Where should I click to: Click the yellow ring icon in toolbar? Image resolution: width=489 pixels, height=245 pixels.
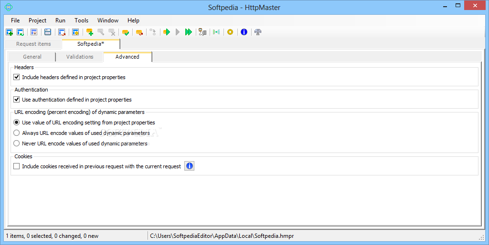(x=230, y=32)
